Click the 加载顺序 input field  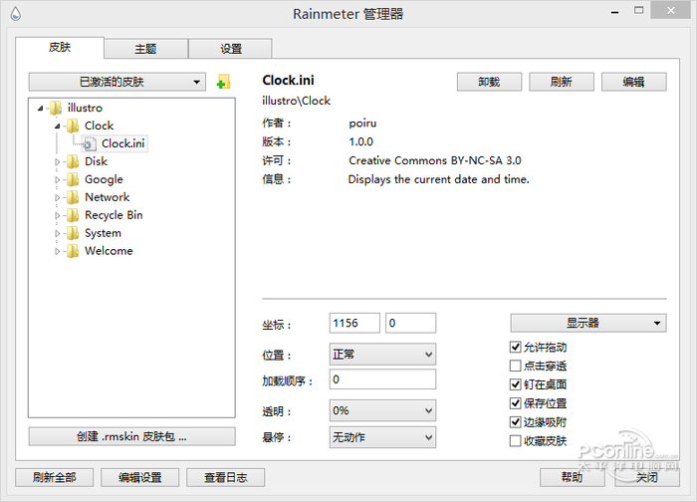click(382, 379)
